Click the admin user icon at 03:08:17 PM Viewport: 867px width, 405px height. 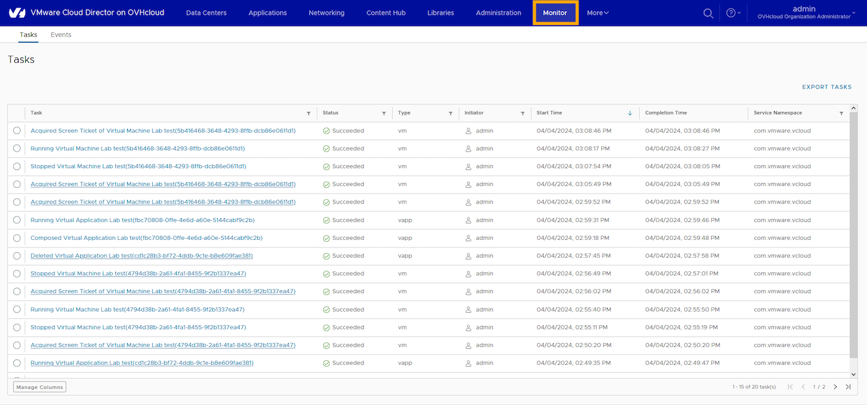click(x=469, y=149)
